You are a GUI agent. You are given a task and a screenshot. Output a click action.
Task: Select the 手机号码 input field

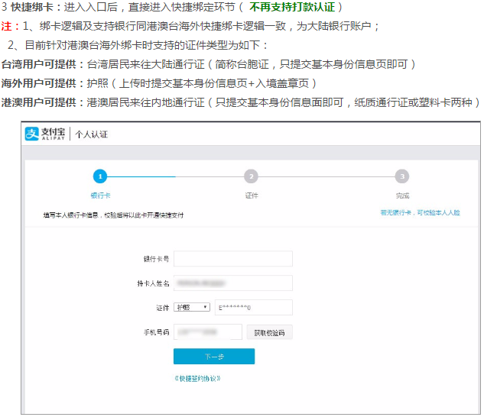pos(208,332)
